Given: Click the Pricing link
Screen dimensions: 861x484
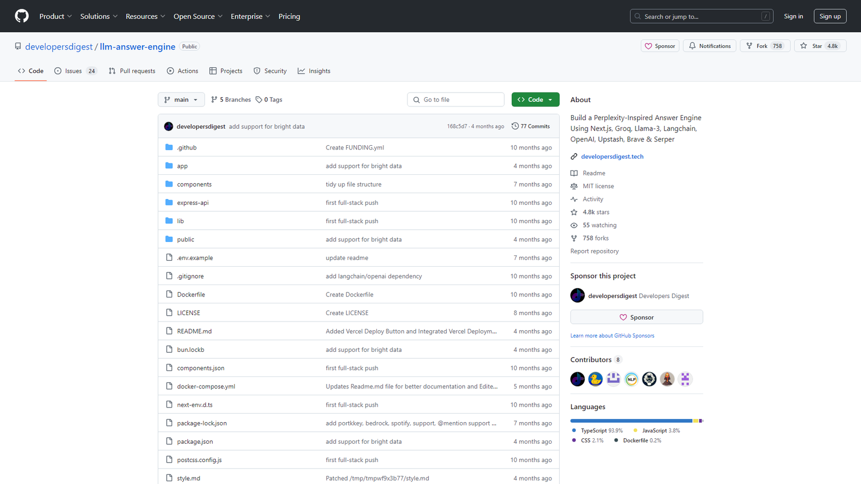Looking at the screenshot, I should (290, 16).
